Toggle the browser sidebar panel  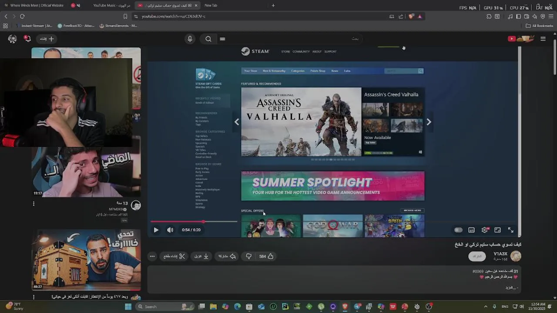[x=518, y=17]
